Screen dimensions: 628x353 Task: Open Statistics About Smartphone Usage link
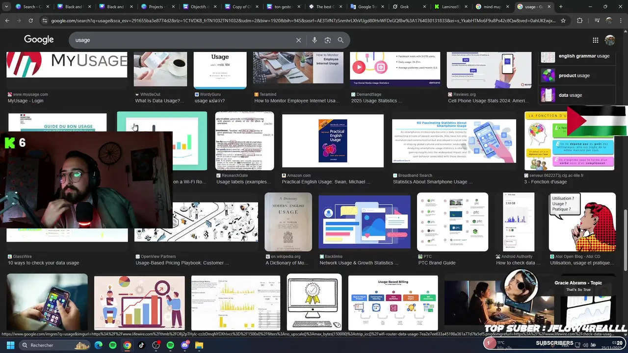click(x=432, y=181)
